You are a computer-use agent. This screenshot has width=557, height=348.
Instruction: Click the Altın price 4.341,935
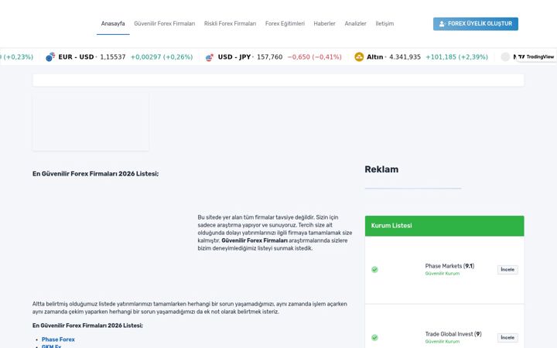[405, 56]
